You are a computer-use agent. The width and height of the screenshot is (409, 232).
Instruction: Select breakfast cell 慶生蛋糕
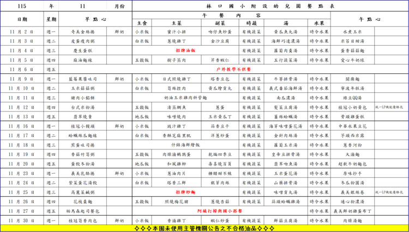click(x=83, y=51)
